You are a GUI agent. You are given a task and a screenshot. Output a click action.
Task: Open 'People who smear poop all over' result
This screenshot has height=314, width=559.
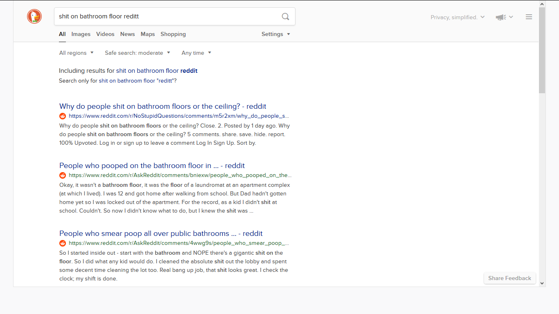[161, 233]
